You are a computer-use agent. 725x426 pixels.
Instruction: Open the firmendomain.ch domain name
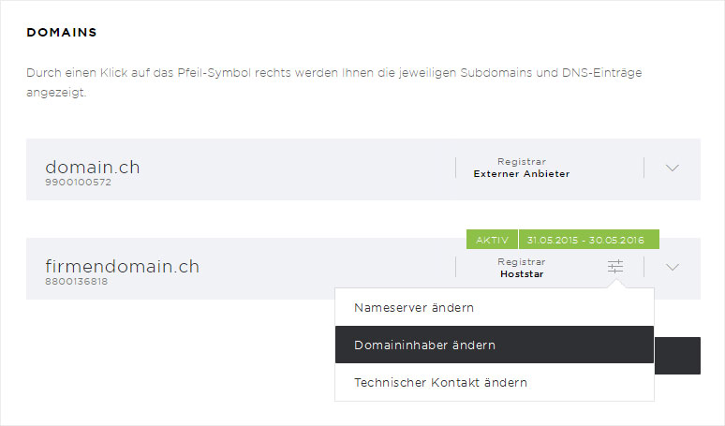pos(122,266)
